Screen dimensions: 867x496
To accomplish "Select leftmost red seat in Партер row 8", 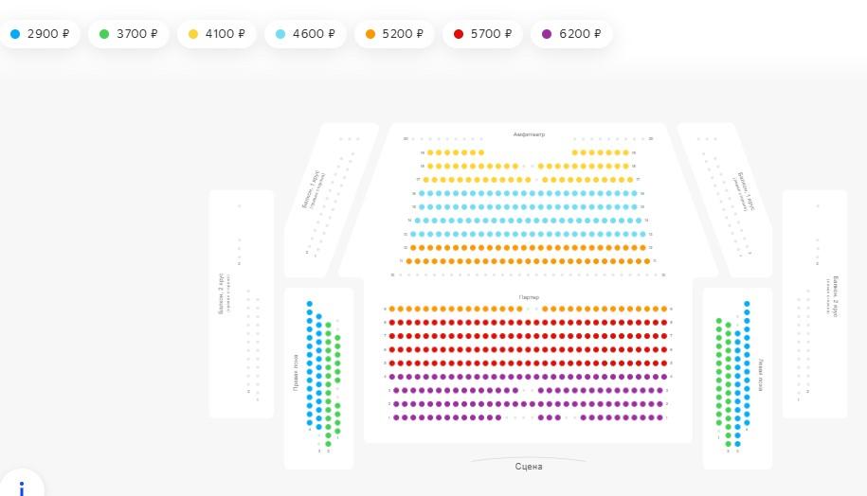I will pyautogui.click(x=392, y=322).
